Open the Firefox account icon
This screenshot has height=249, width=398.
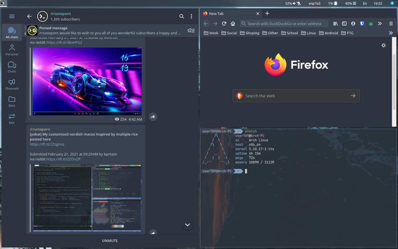click(x=353, y=24)
